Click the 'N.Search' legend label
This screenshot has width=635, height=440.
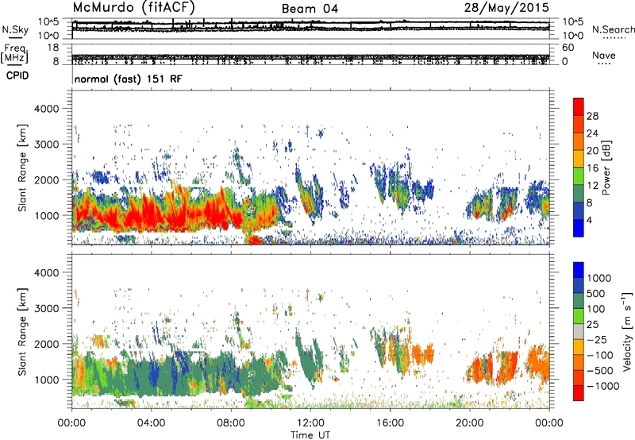click(613, 29)
